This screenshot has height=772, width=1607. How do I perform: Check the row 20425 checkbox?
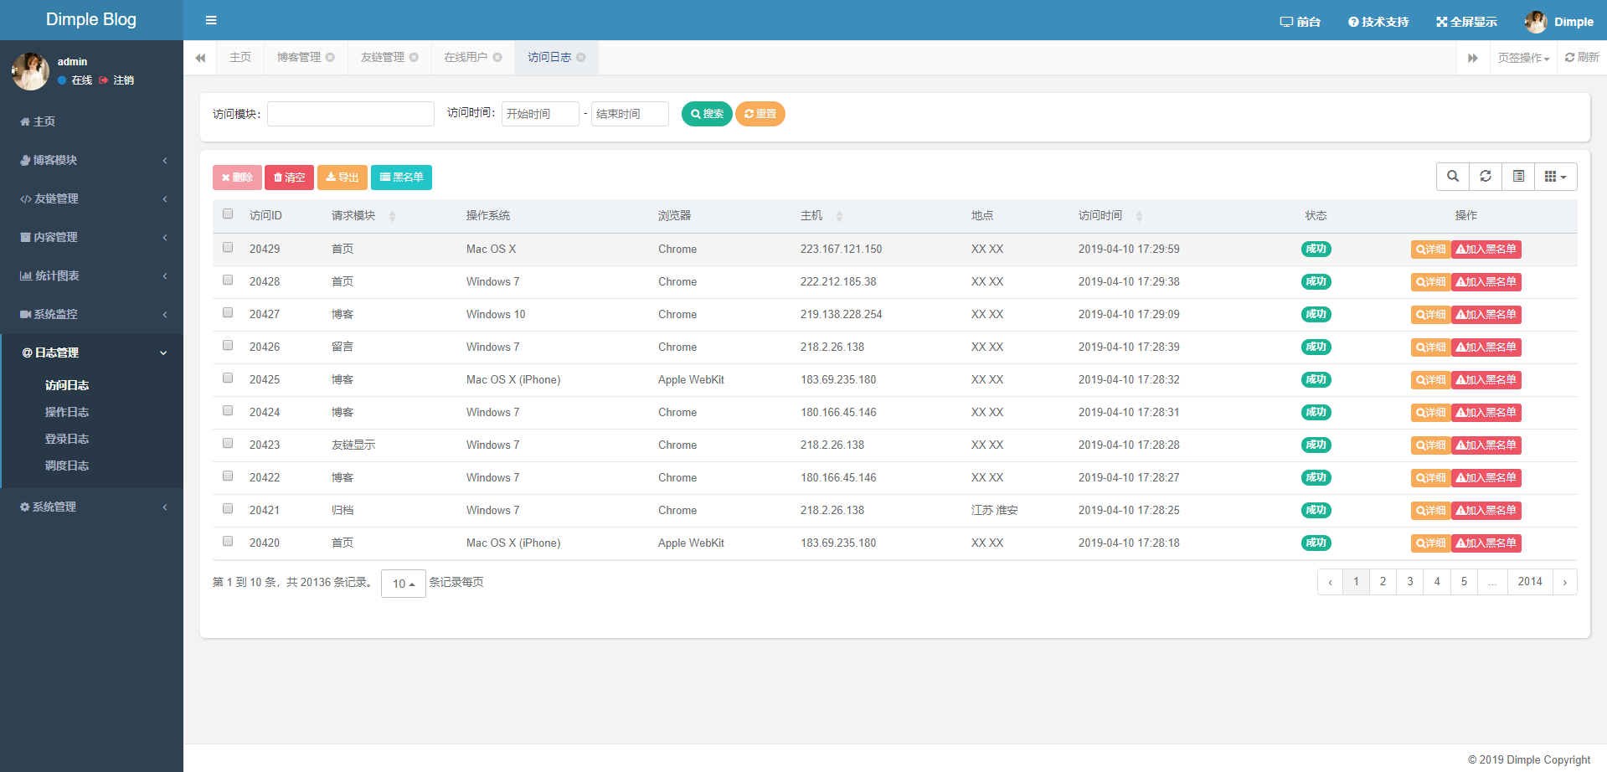coord(228,378)
